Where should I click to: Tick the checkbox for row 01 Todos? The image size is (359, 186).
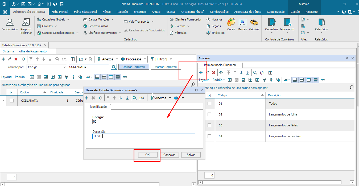coord(209,104)
